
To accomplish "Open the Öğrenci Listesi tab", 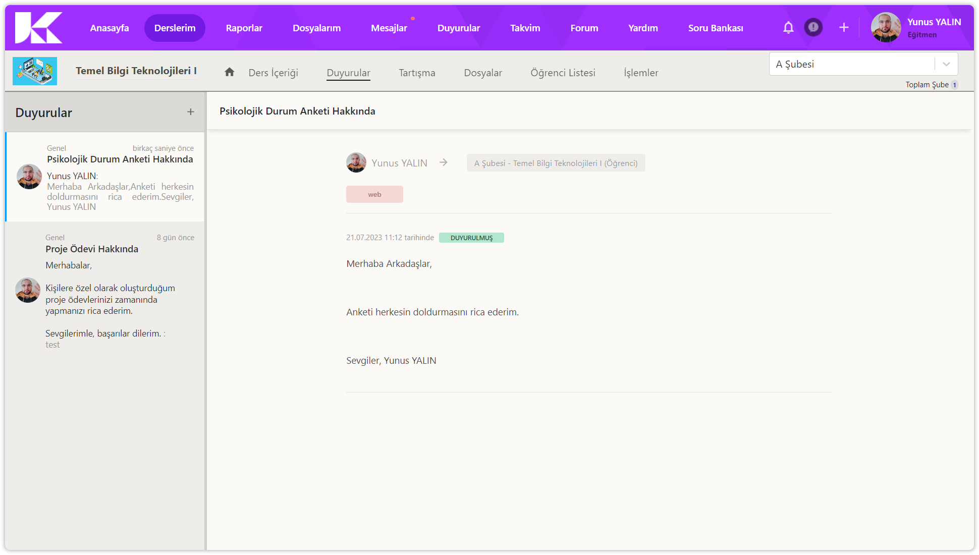I will 563,73.
